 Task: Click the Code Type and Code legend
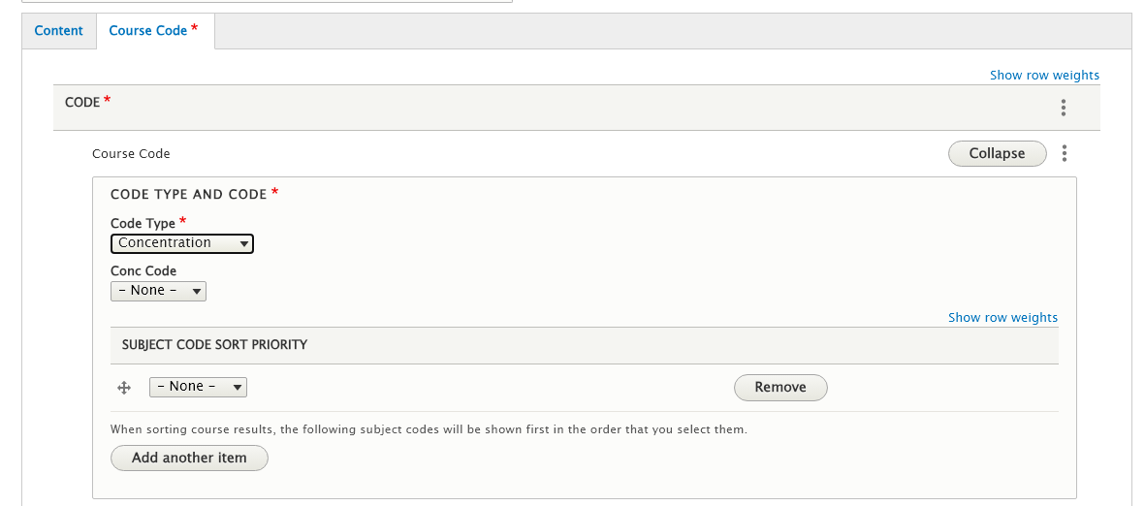coord(189,195)
